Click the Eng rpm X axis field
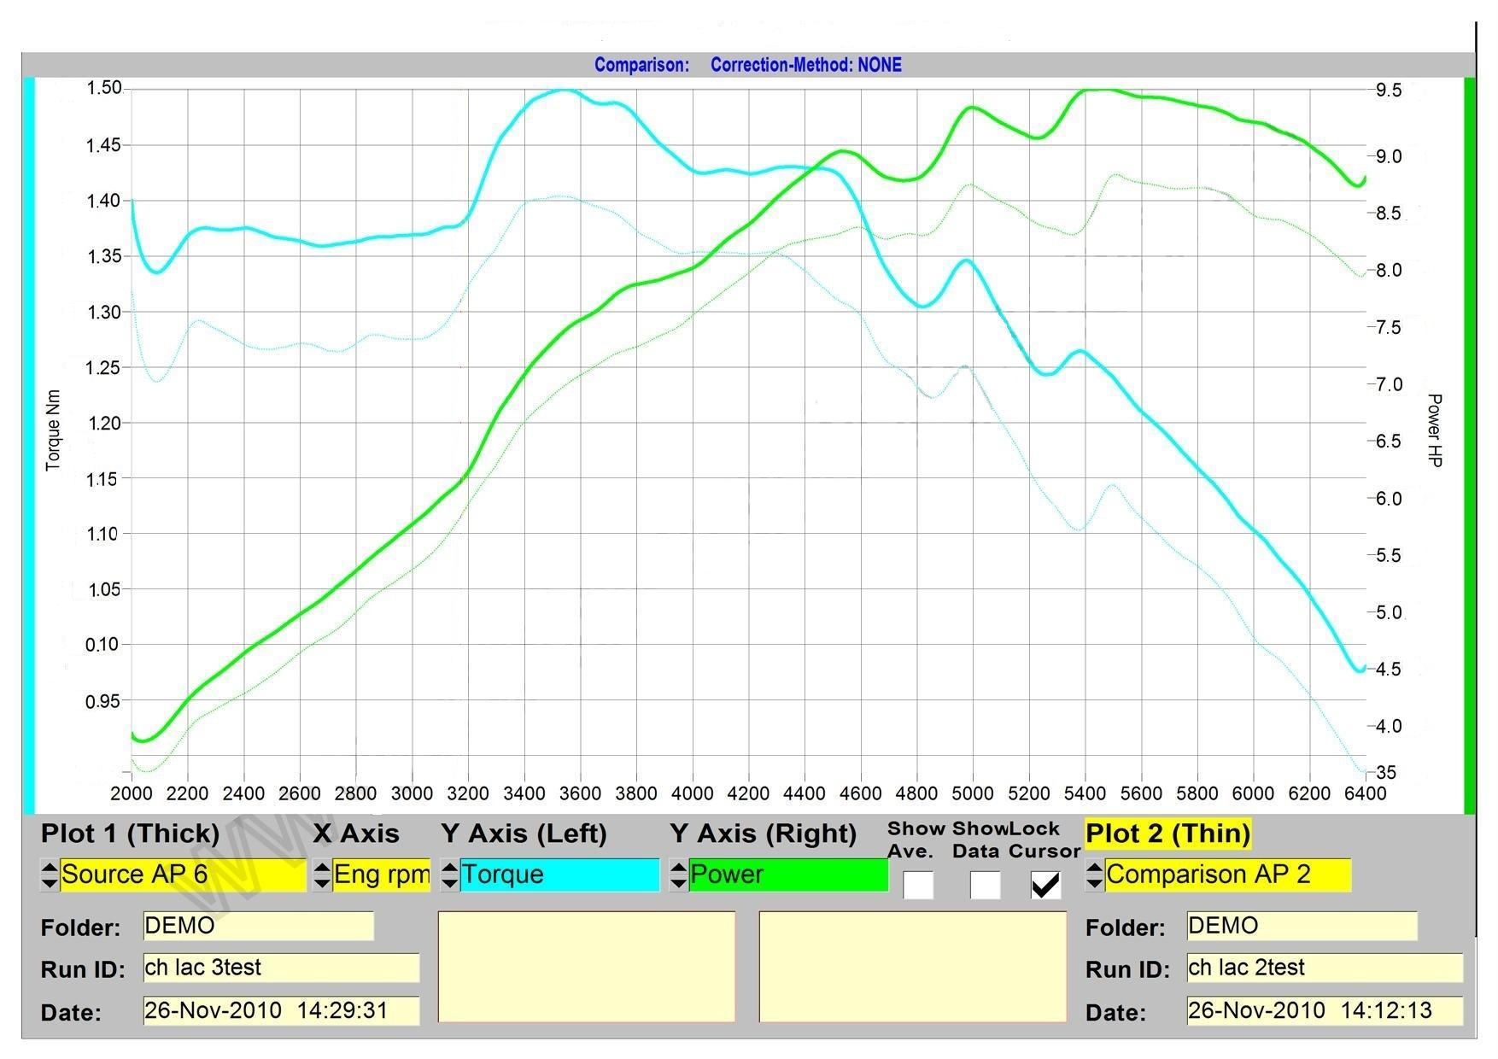 tap(381, 875)
